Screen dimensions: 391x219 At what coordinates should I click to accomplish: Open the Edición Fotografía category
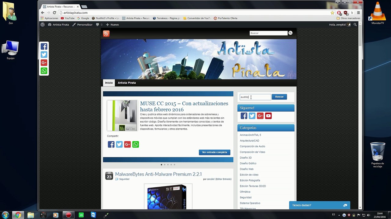coord(250,180)
